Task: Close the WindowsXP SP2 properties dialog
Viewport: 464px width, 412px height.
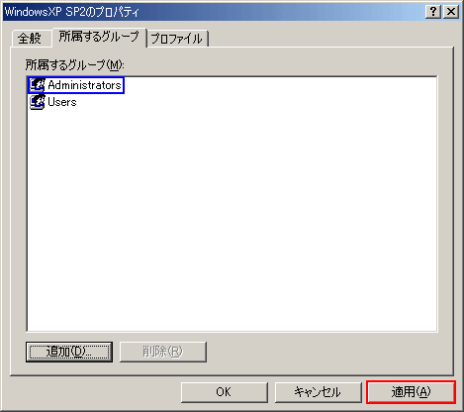Action: 451,12
